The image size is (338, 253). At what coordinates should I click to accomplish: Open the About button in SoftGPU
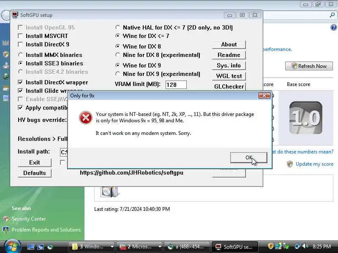[229, 45]
